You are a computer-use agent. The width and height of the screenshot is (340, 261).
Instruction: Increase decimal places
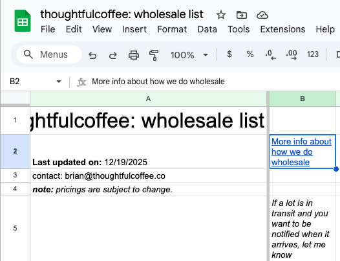pyautogui.click(x=292, y=54)
